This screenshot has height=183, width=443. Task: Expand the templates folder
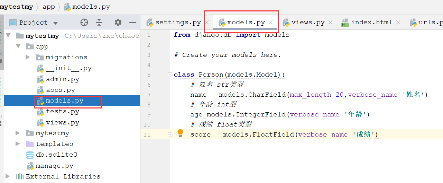coord(18,144)
